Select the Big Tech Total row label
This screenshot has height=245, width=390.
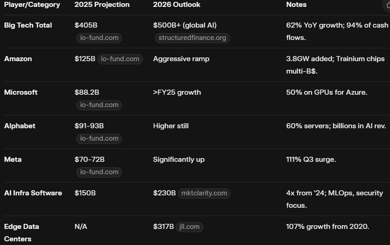pos(28,25)
